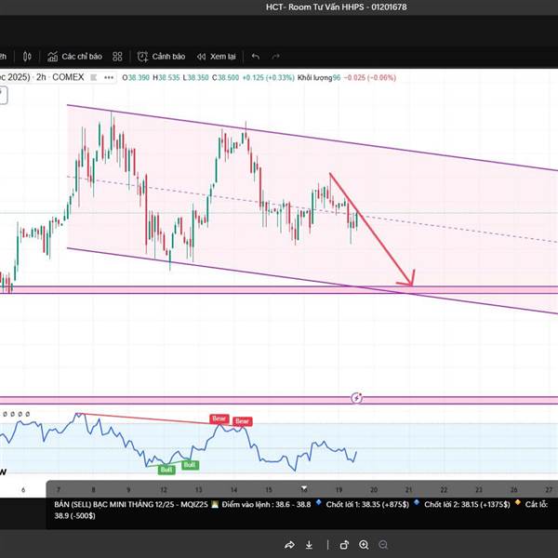Click the change value +0.125 (+0.33%)
This screenshot has height=558, width=558.
click(x=269, y=77)
